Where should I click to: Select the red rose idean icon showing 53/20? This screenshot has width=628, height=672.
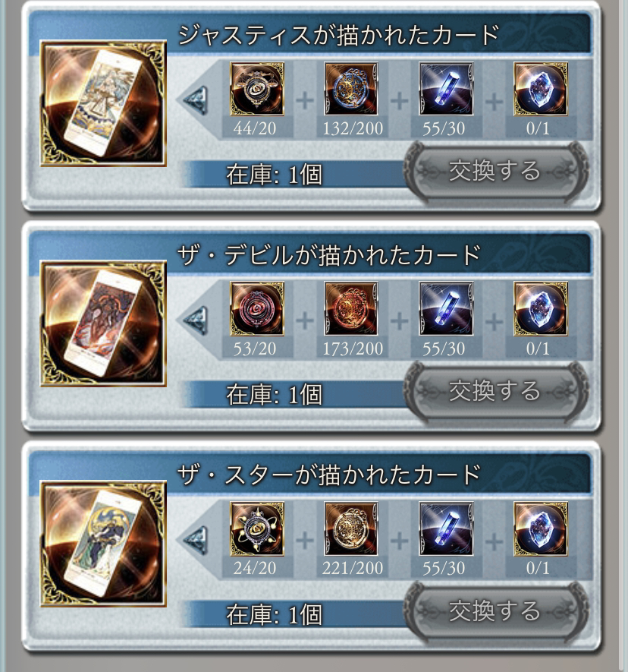click(x=257, y=308)
